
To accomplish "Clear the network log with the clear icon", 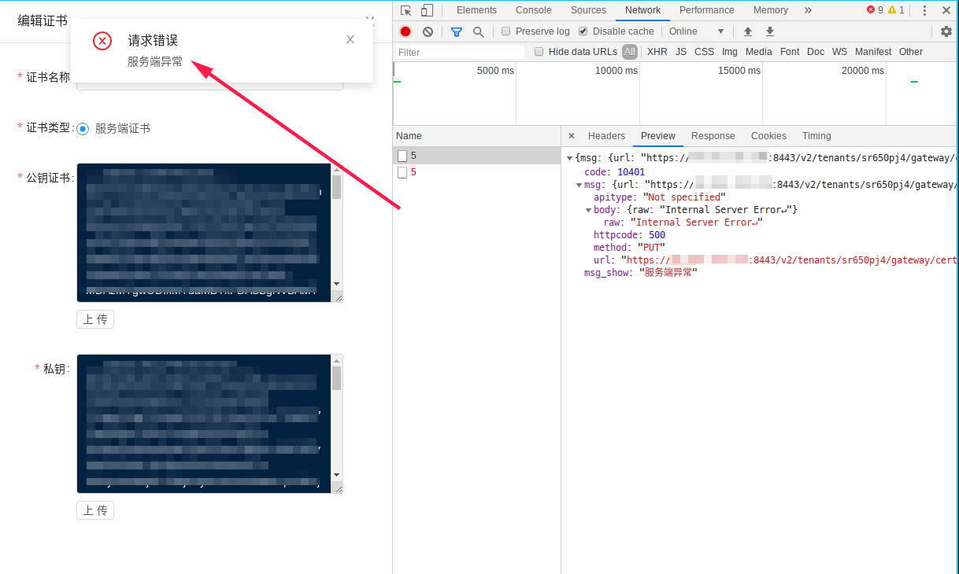I will [x=428, y=31].
